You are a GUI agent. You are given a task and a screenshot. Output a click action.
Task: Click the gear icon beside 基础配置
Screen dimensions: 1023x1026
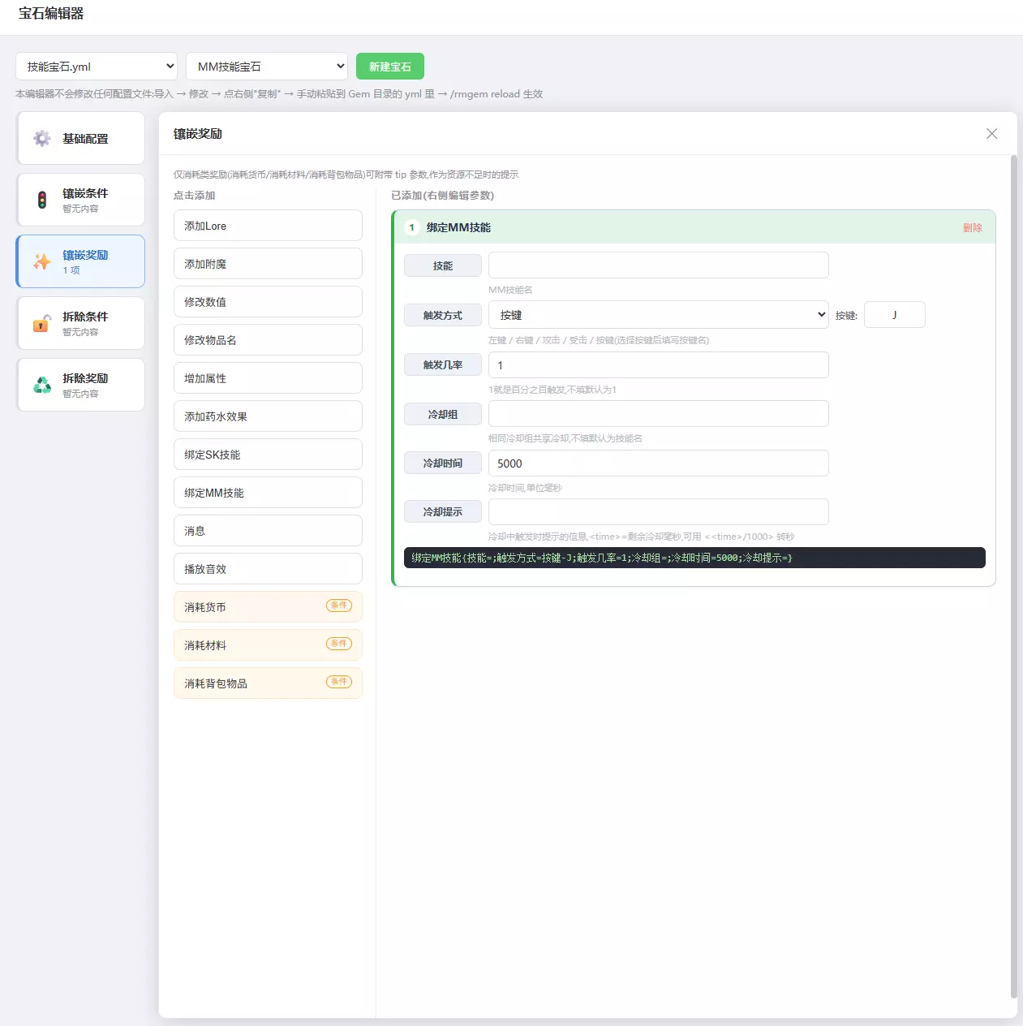pos(42,139)
